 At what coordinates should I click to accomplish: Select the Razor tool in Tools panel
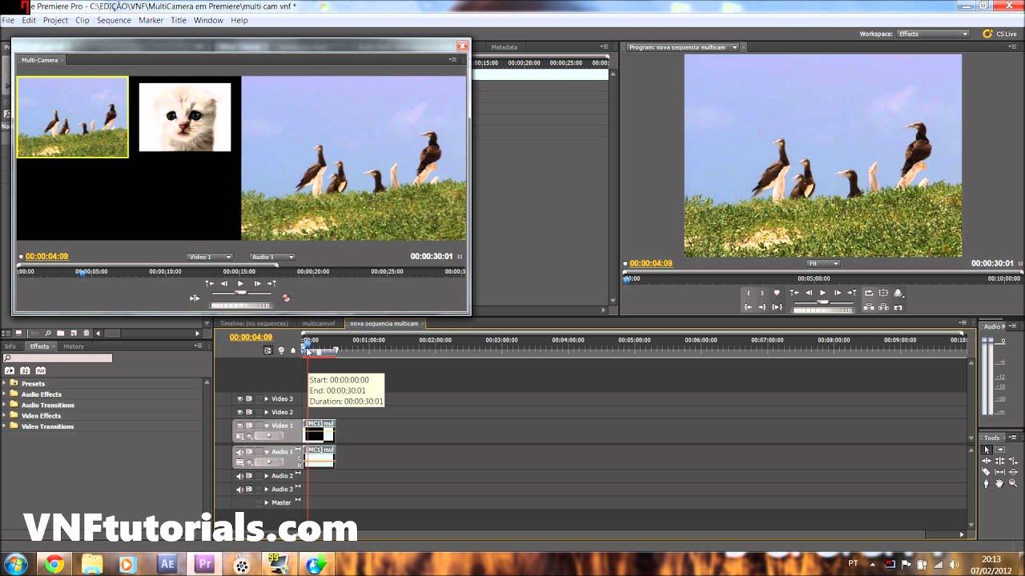(987, 473)
